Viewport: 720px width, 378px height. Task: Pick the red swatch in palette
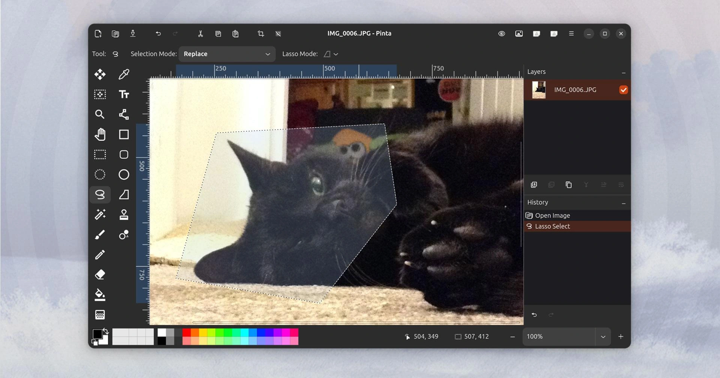tap(186, 333)
